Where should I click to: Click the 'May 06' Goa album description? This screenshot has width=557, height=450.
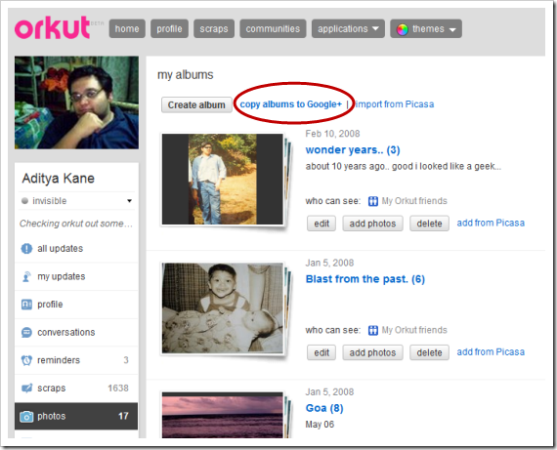point(320,425)
